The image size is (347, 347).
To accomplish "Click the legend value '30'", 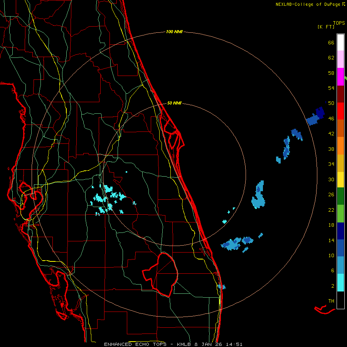I will (x=331, y=179).
